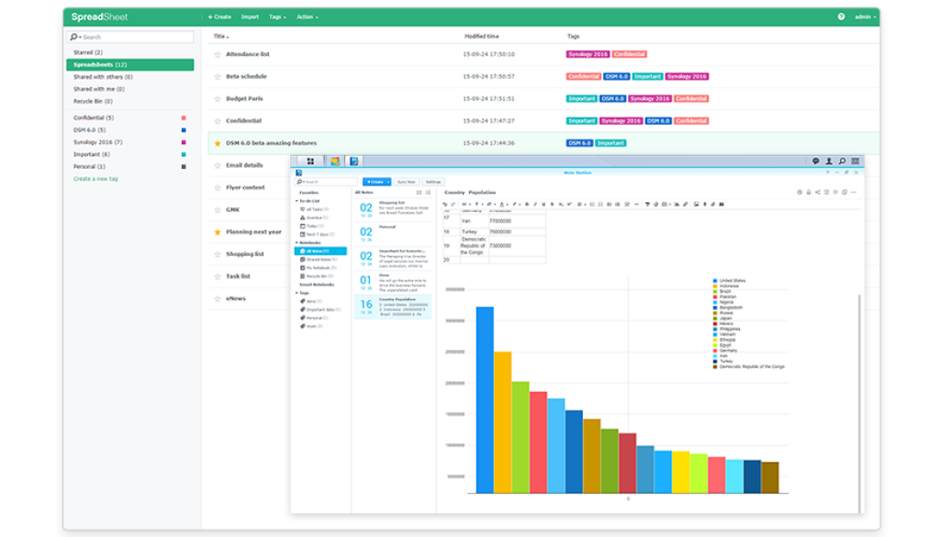Image resolution: width=940 pixels, height=537 pixels.
Task: Select Starred in the SpreadSheet sidebar
Action: (x=88, y=52)
